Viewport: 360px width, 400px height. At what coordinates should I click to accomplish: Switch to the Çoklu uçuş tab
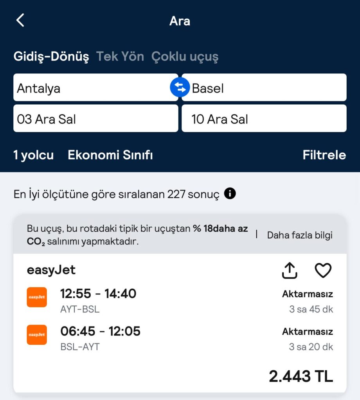click(x=185, y=57)
